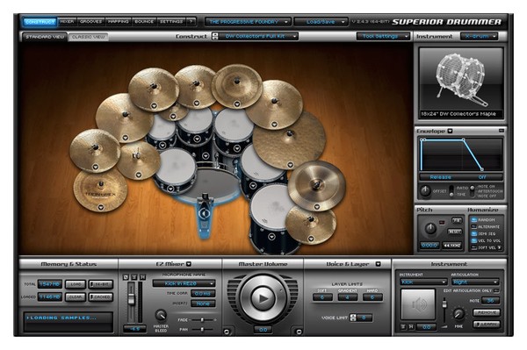This screenshot has height=350, width=527.
Task: Open the Mixer tab
Action: point(67,22)
